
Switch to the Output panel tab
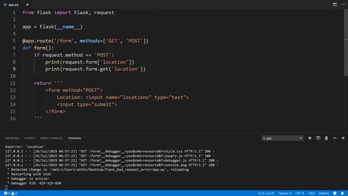pyautogui.click(x=30, y=138)
